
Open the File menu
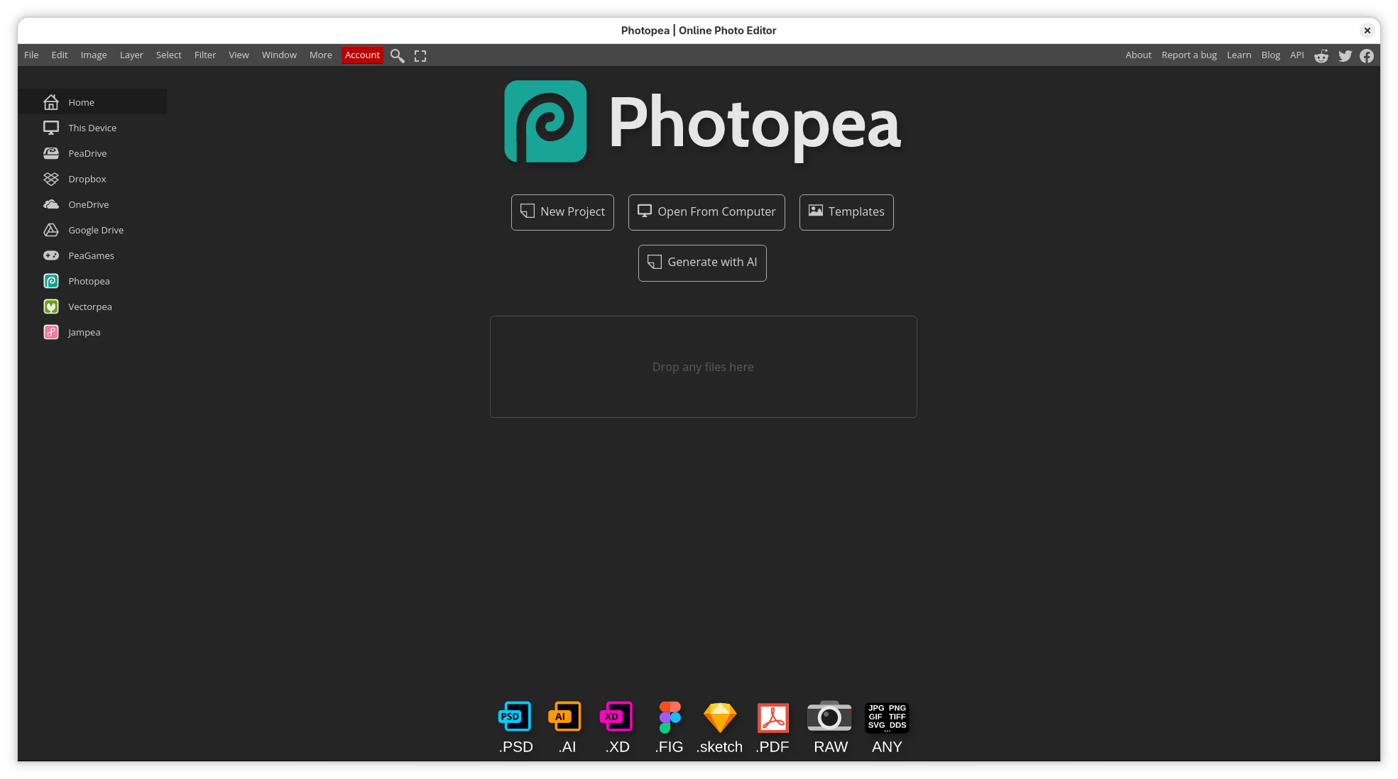pos(31,55)
